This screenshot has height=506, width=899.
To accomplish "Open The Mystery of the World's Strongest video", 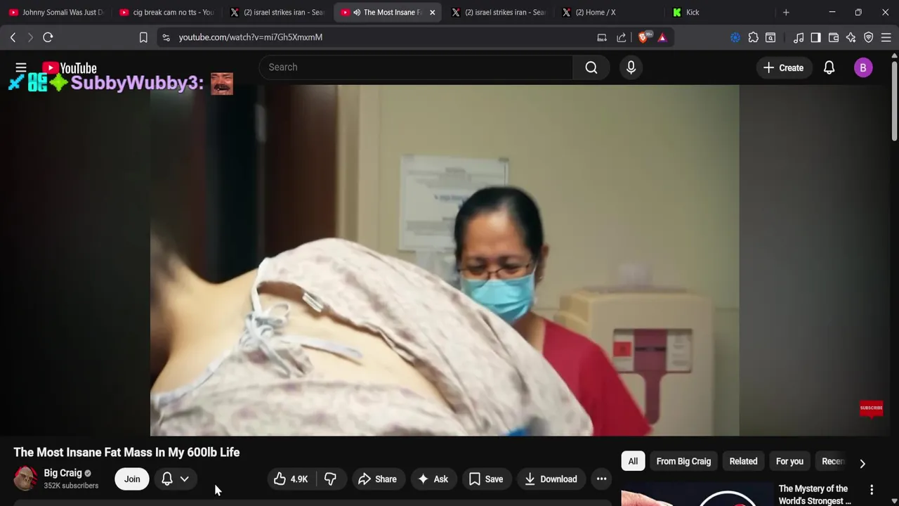I will [813, 494].
